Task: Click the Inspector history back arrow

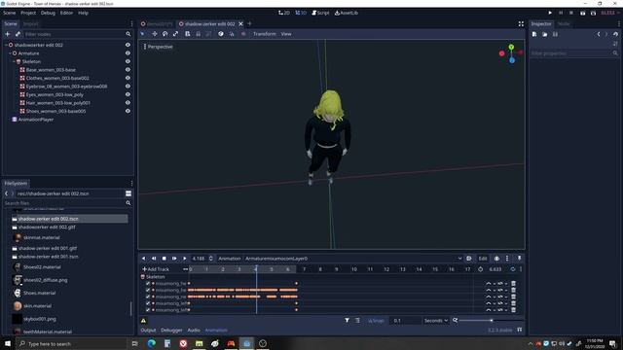Action: (599, 35)
